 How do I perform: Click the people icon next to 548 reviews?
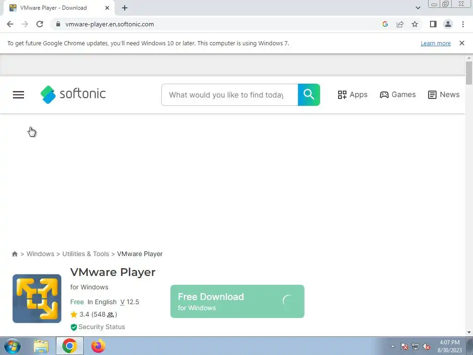tap(110, 315)
